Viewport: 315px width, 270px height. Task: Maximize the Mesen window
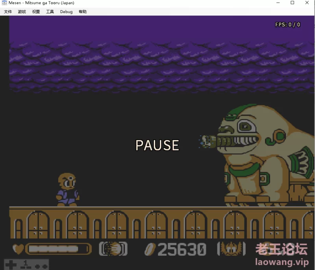(x=293, y=3)
